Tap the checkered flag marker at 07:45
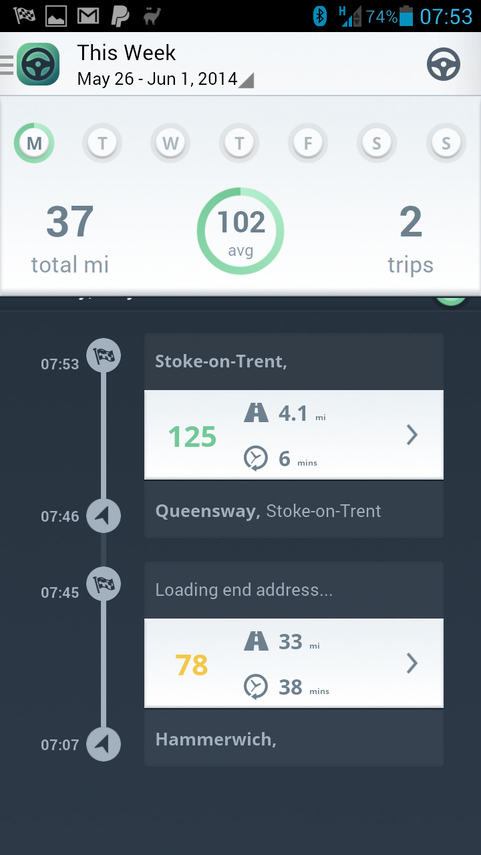This screenshot has width=481, height=855. click(x=104, y=584)
